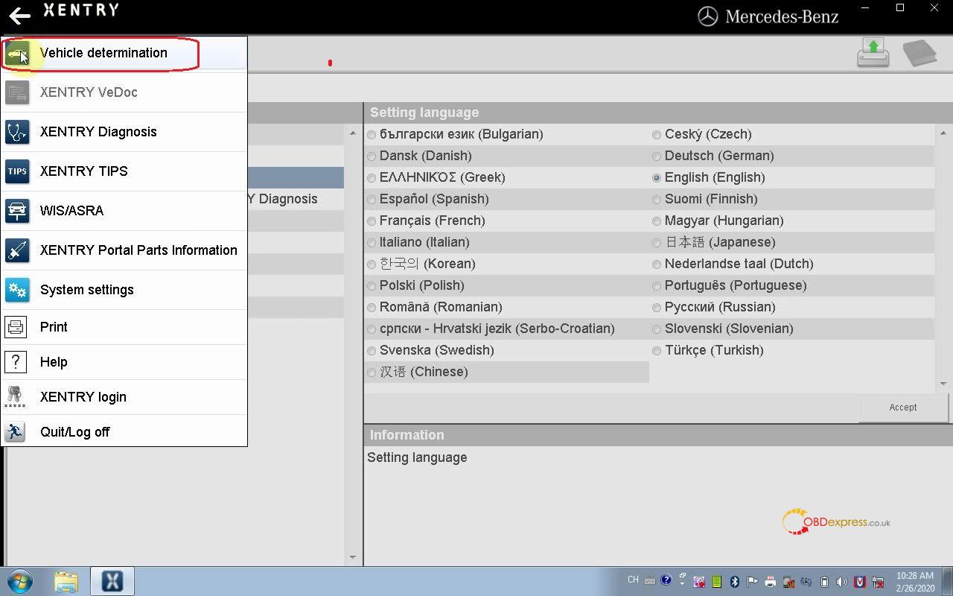This screenshot has width=953, height=596.
Task: Open System settings menu entry
Action: pyautogui.click(x=124, y=290)
